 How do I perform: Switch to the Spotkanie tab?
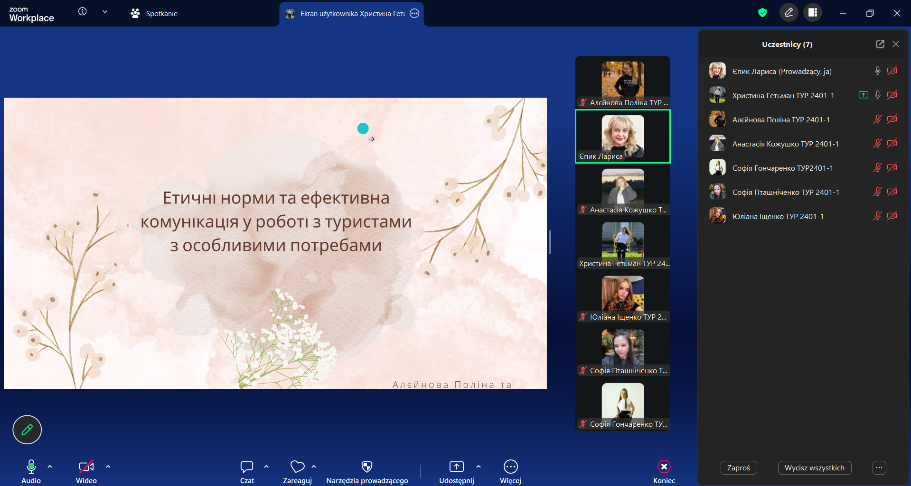tap(154, 13)
